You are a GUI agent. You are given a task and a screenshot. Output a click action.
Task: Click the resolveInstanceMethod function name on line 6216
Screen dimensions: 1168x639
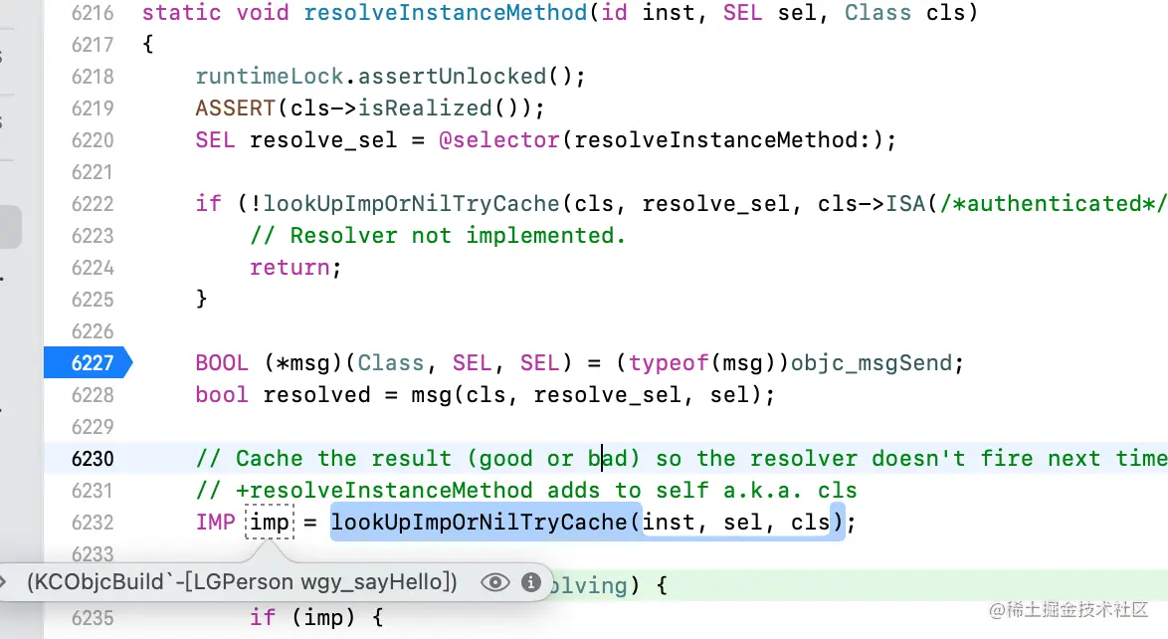point(446,13)
